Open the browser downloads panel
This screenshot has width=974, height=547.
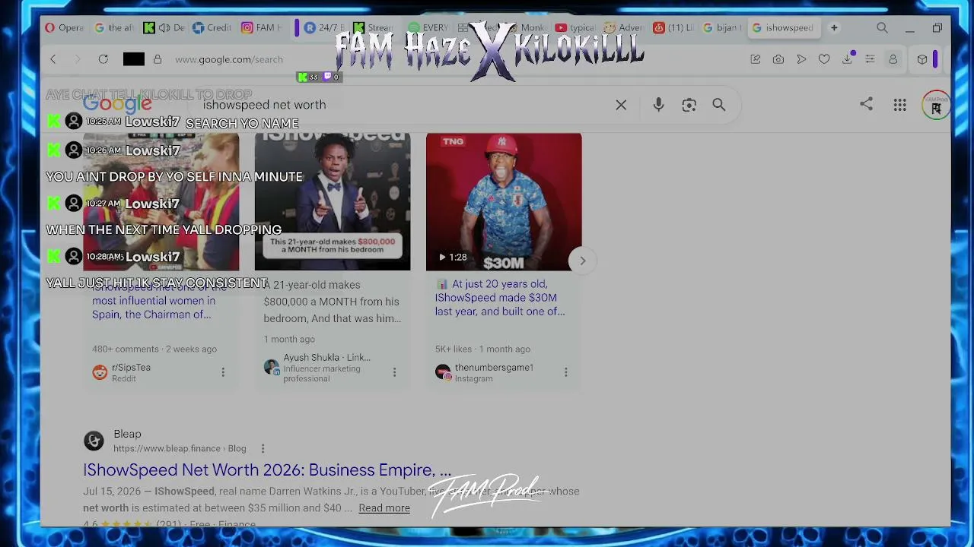[848, 59]
